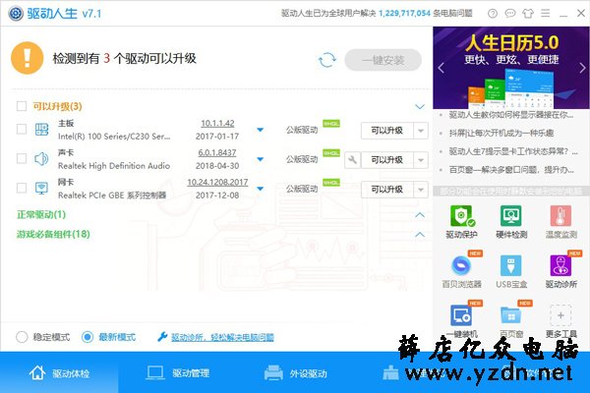Viewport: 590px width, 393px height.
Task: Click the 可以升级 button for 网卡
Action: coord(387,190)
